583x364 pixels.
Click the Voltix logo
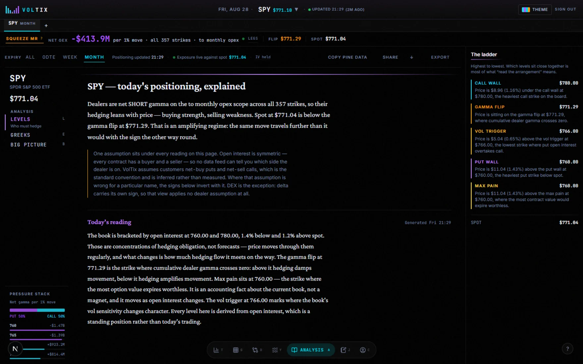pos(26,10)
